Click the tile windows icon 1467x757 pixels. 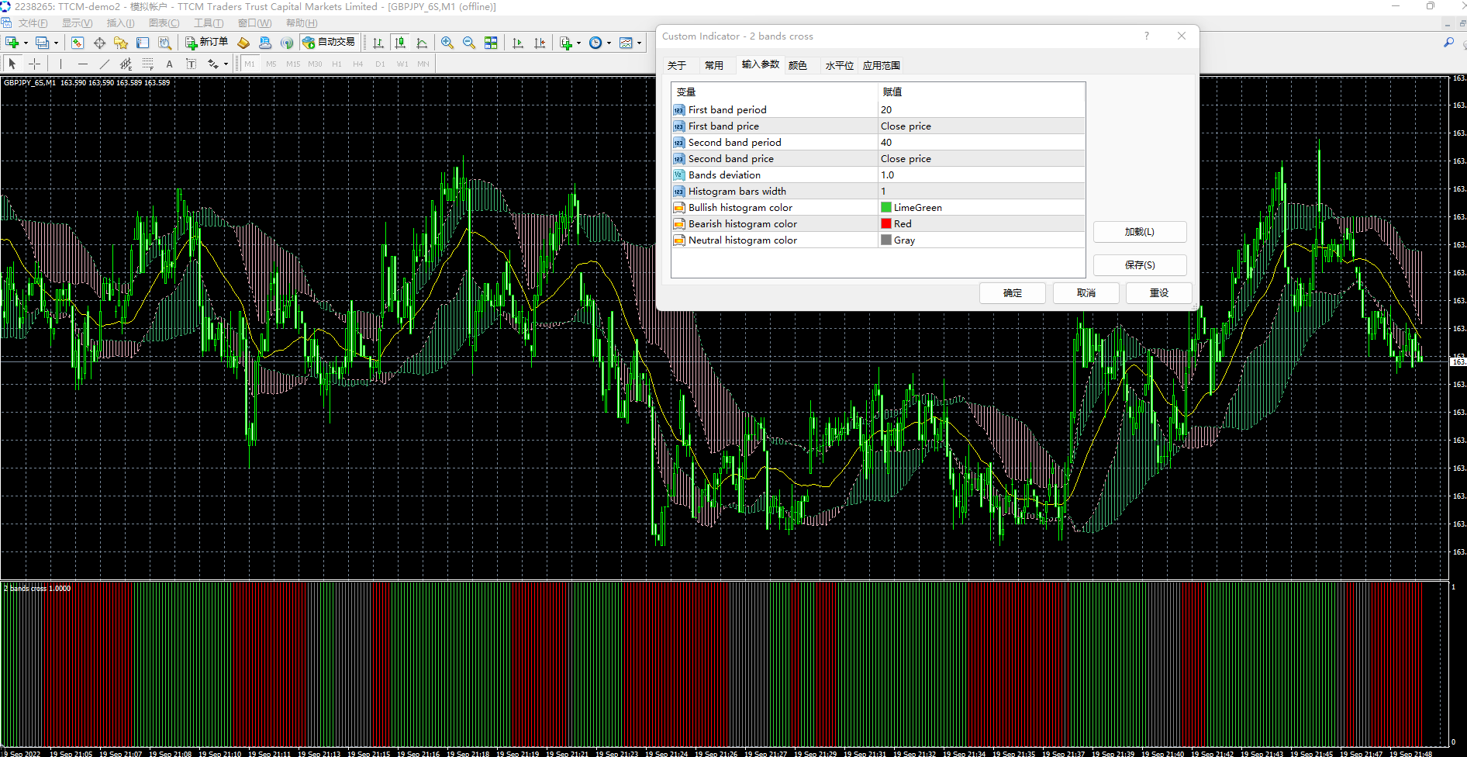[491, 43]
